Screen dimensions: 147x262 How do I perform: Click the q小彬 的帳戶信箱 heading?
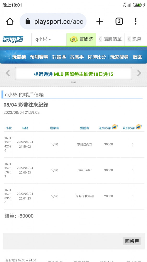coord(24,95)
